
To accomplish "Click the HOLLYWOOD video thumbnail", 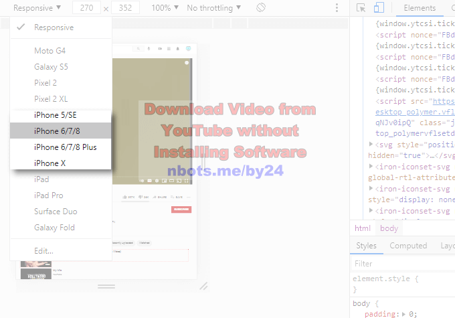I will click(x=36, y=274).
